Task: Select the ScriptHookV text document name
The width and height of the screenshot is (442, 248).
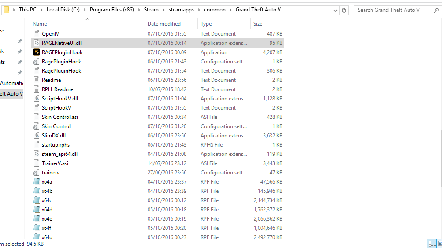Action: [56, 107]
